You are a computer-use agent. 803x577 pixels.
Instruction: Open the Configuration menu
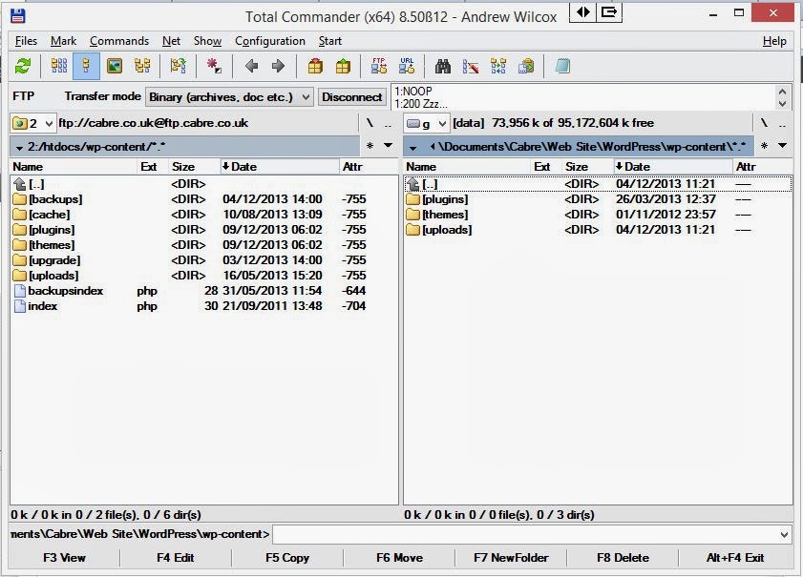(270, 41)
